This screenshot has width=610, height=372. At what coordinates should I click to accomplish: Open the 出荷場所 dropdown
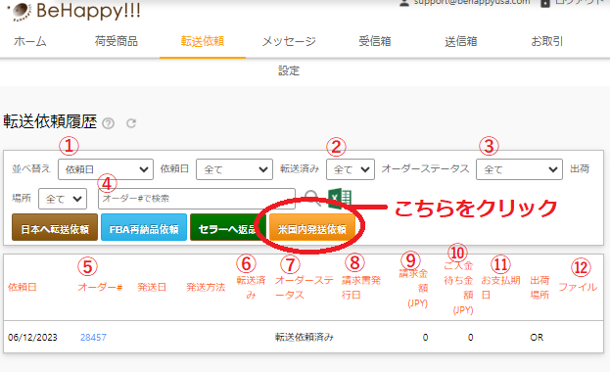click(63, 199)
